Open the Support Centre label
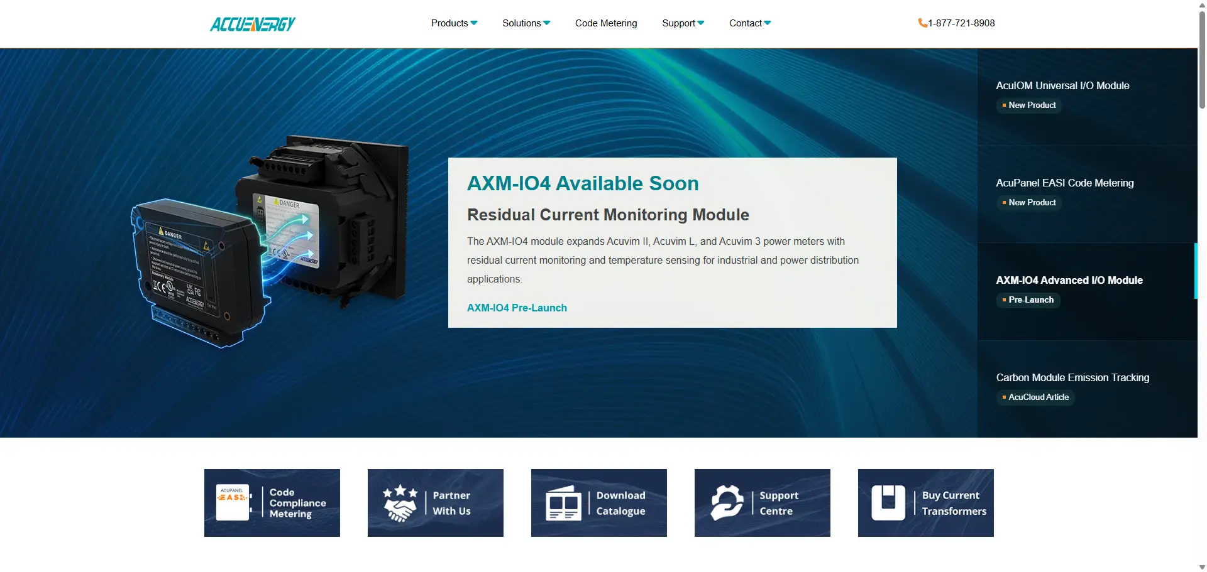This screenshot has width=1207, height=572. point(779,503)
